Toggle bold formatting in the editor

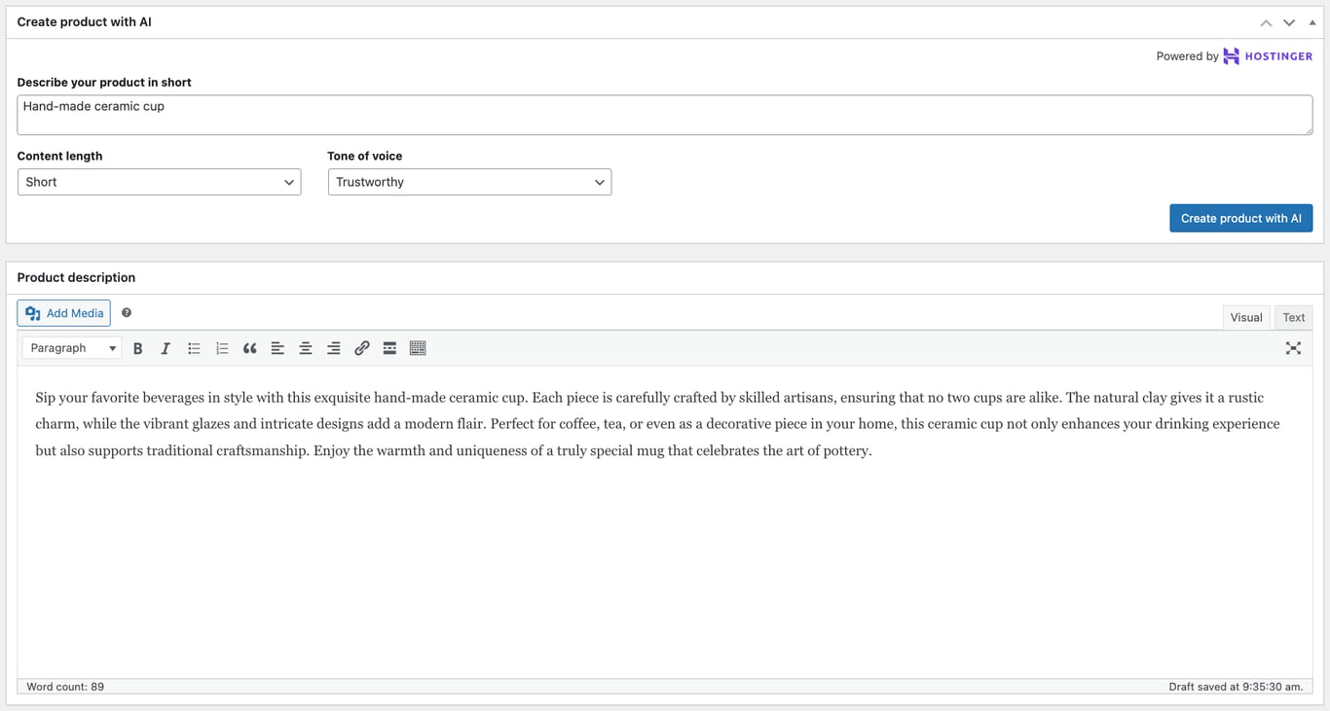point(137,347)
